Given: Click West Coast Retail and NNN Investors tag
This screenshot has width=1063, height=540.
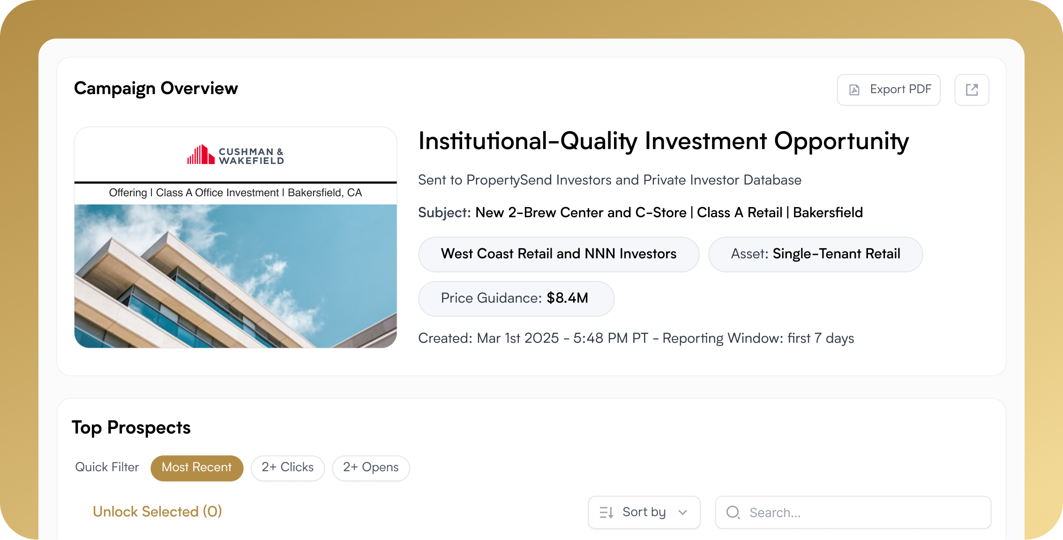Looking at the screenshot, I should [558, 254].
